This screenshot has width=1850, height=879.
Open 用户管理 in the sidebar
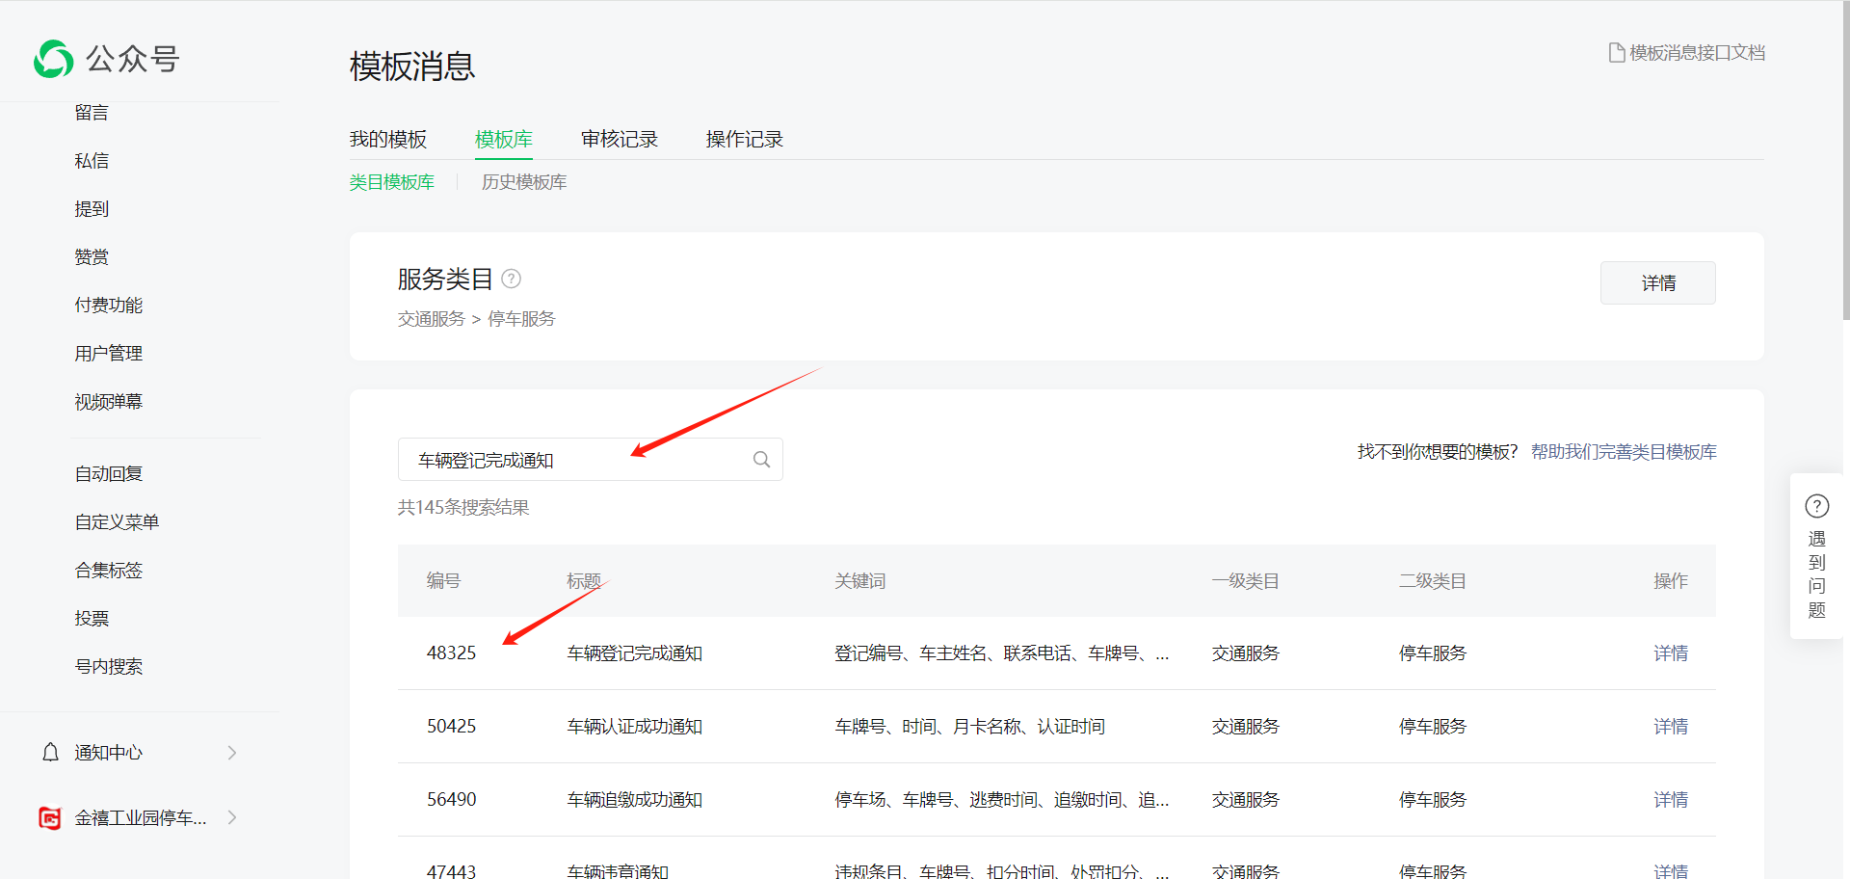point(109,354)
